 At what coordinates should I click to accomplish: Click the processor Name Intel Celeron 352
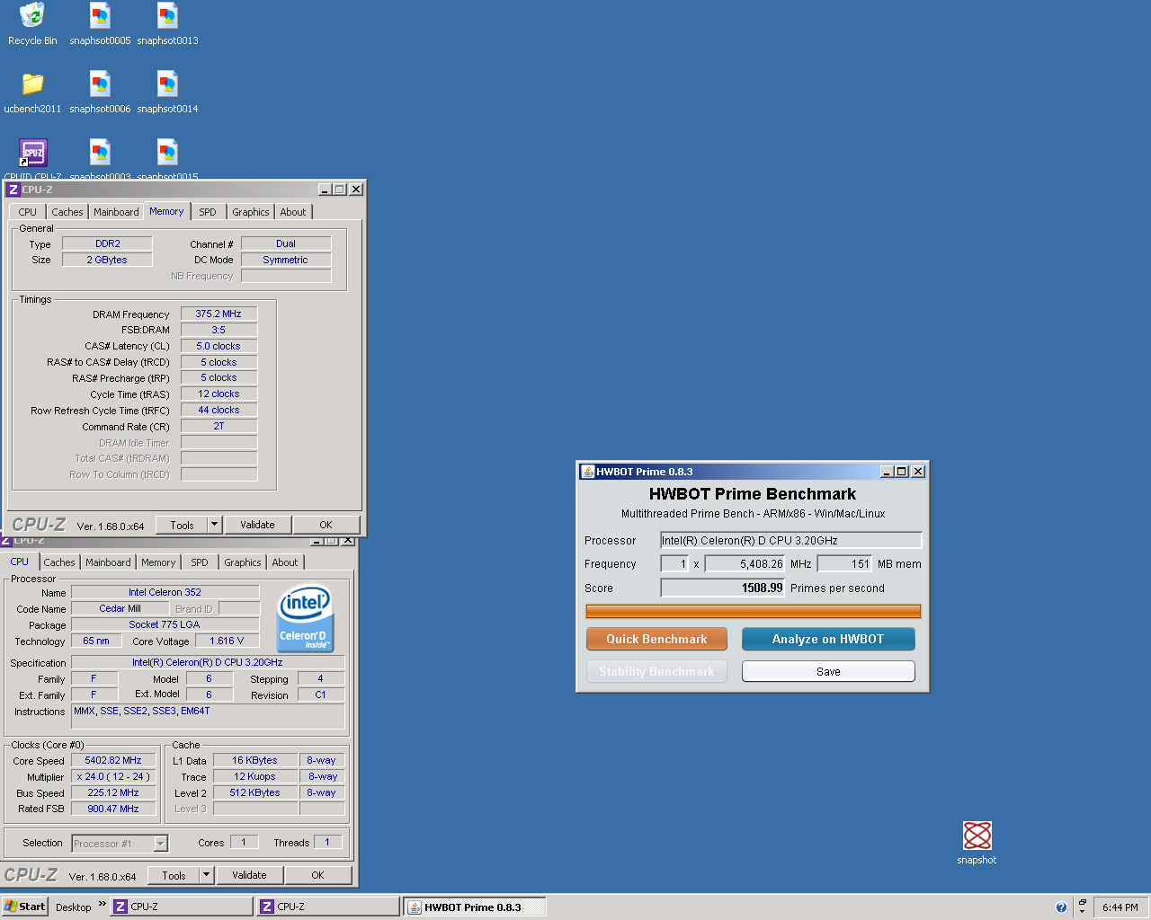tap(165, 592)
